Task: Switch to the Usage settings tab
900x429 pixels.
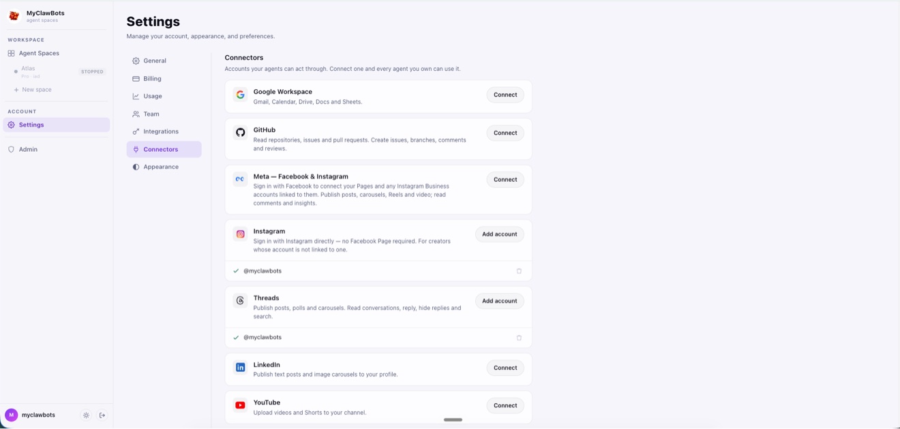Action: 164,96
